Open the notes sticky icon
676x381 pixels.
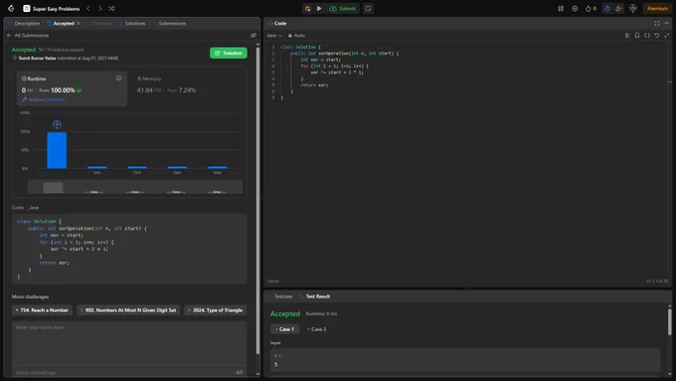tap(368, 8)
